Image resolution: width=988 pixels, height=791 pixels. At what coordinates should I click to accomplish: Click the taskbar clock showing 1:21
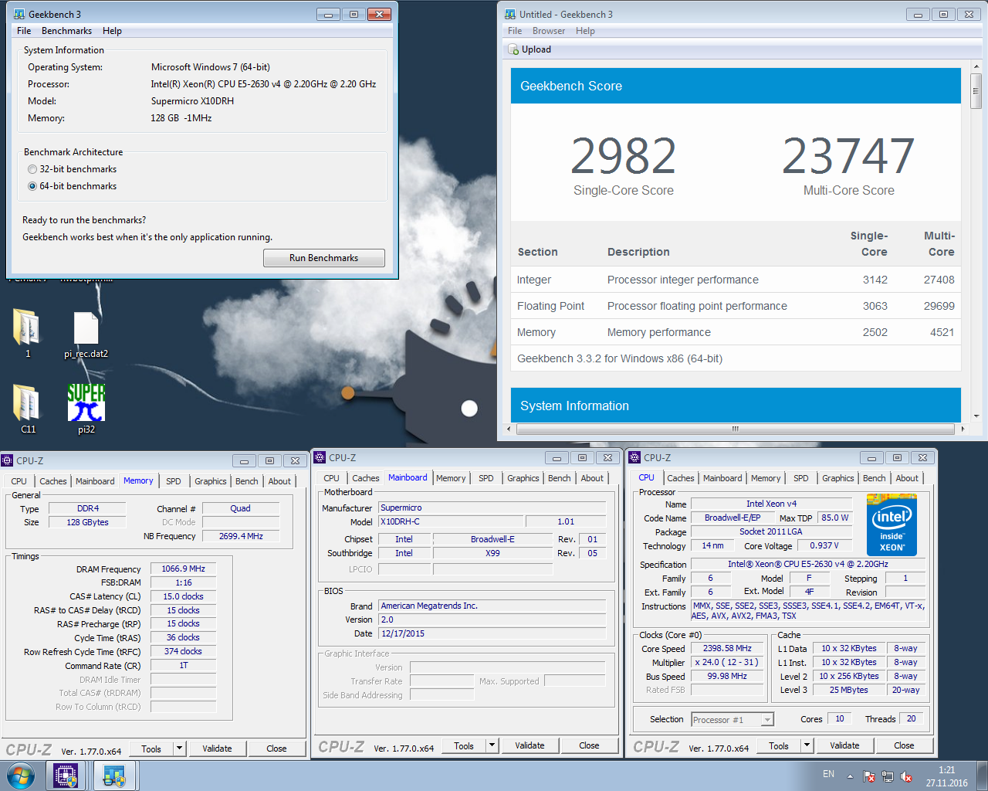click(946, 776)
